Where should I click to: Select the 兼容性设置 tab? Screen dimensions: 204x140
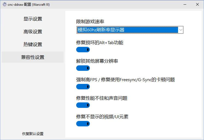pos(33,57)
